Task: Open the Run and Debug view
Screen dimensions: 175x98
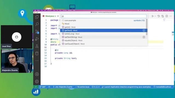Action: point(37,39)
